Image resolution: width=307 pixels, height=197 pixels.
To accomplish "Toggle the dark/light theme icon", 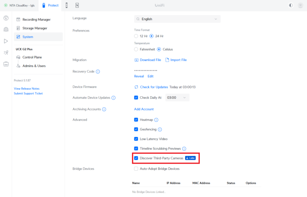I will [291, 5].
